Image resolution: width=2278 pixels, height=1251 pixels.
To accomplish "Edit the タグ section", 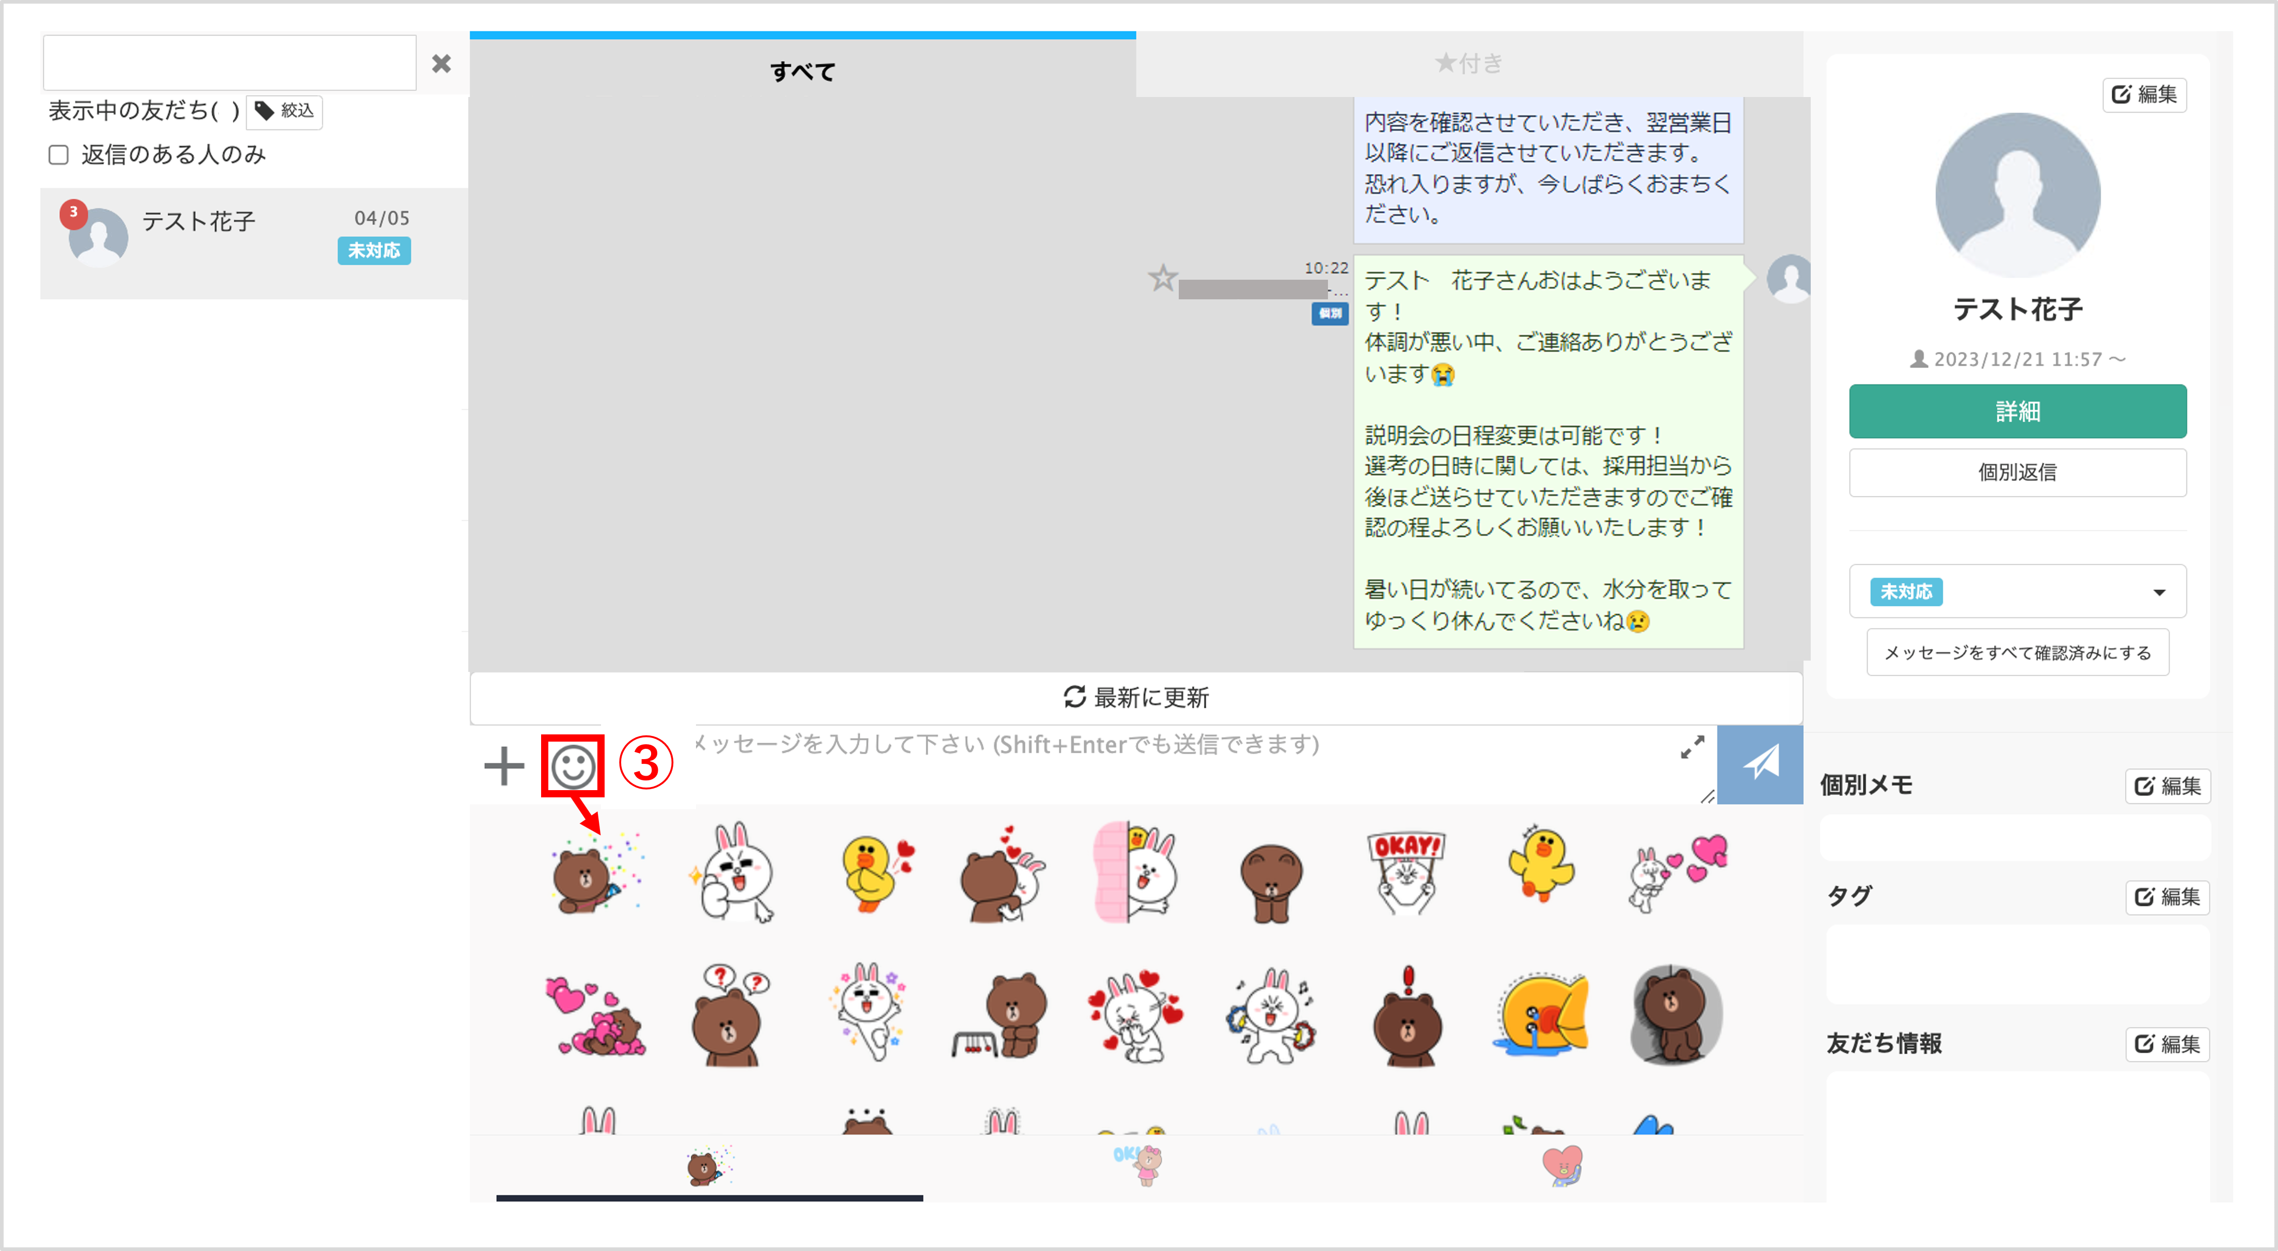I will point(2168,897).
